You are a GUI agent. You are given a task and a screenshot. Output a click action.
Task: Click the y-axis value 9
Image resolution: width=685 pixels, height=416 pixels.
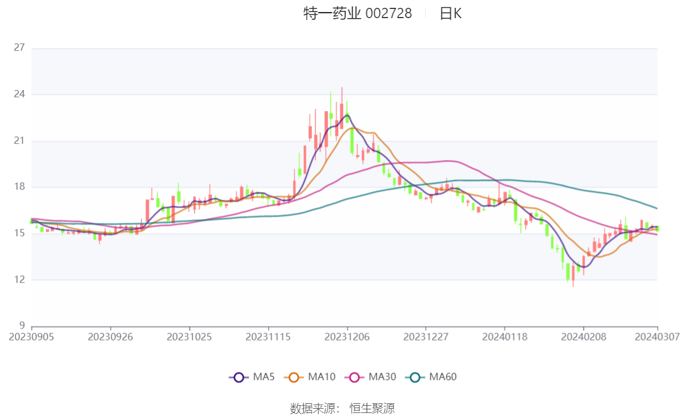pyautogui.click(x=22, y=325)
